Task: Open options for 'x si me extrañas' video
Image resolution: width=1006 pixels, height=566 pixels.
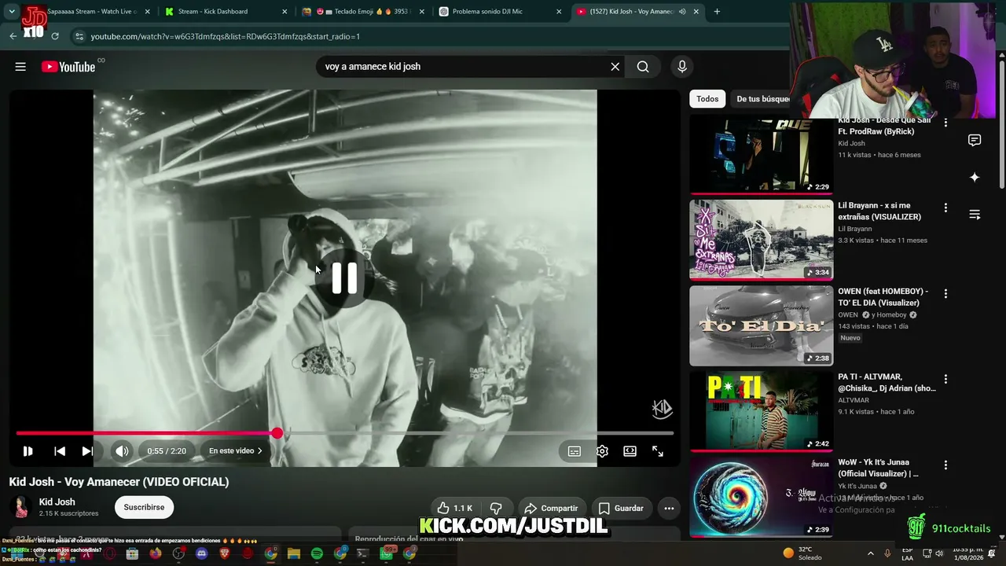Action: (945, 208)
